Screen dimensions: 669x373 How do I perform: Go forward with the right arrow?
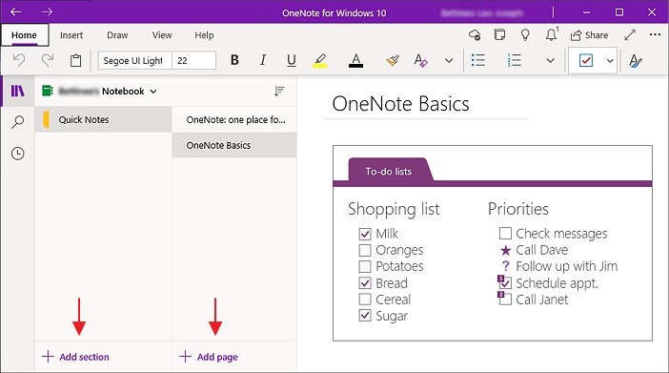pos(47,12)
